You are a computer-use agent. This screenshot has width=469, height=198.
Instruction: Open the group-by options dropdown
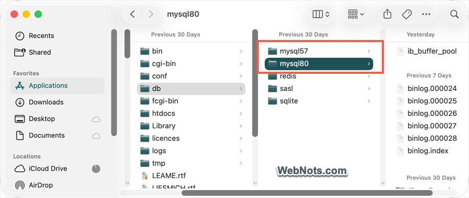(356, 14)
